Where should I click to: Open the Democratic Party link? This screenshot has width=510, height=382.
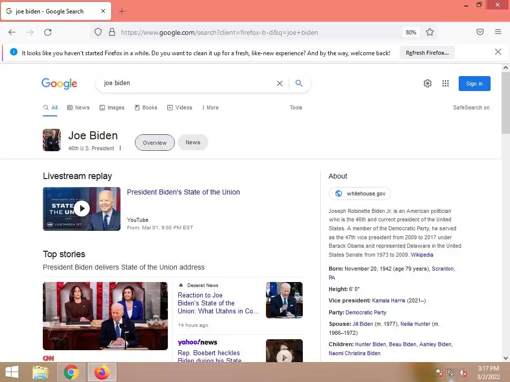(x=366, y=312)
